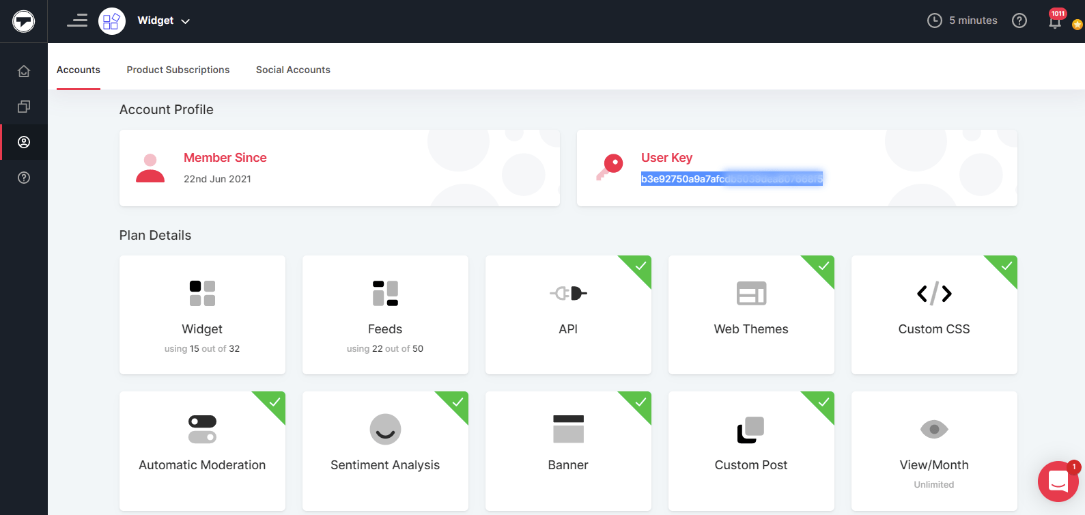Click the help question mark in top bar

click(x=1019, y=20)
